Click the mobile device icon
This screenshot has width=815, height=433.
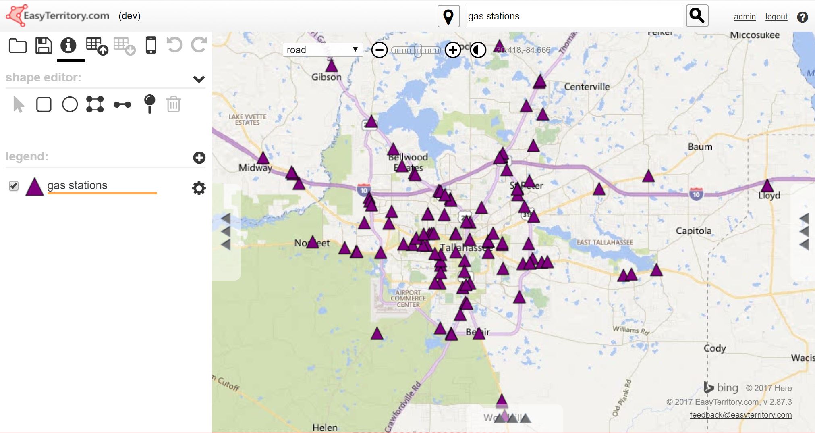click(x=151, y=45)
